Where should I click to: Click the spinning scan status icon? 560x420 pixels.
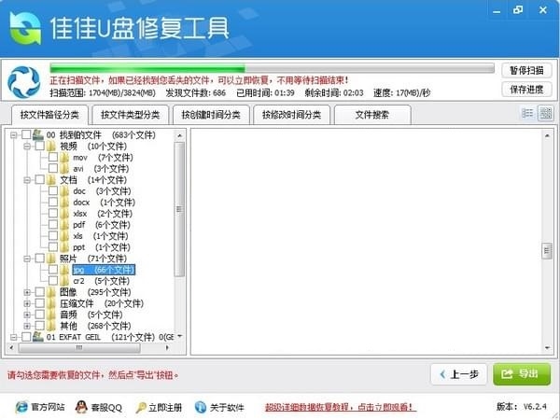point(24,82)
